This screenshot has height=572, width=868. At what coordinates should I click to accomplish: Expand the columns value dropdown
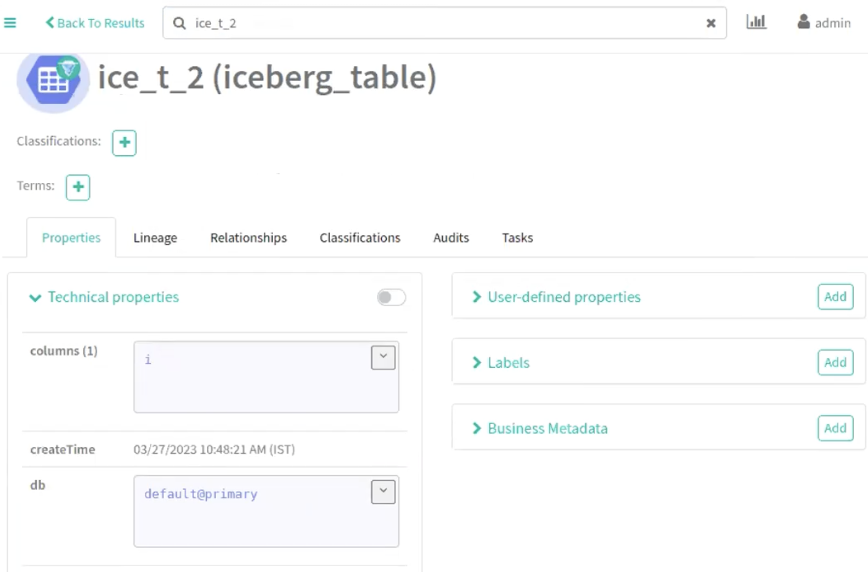click(x=383, y=357)
